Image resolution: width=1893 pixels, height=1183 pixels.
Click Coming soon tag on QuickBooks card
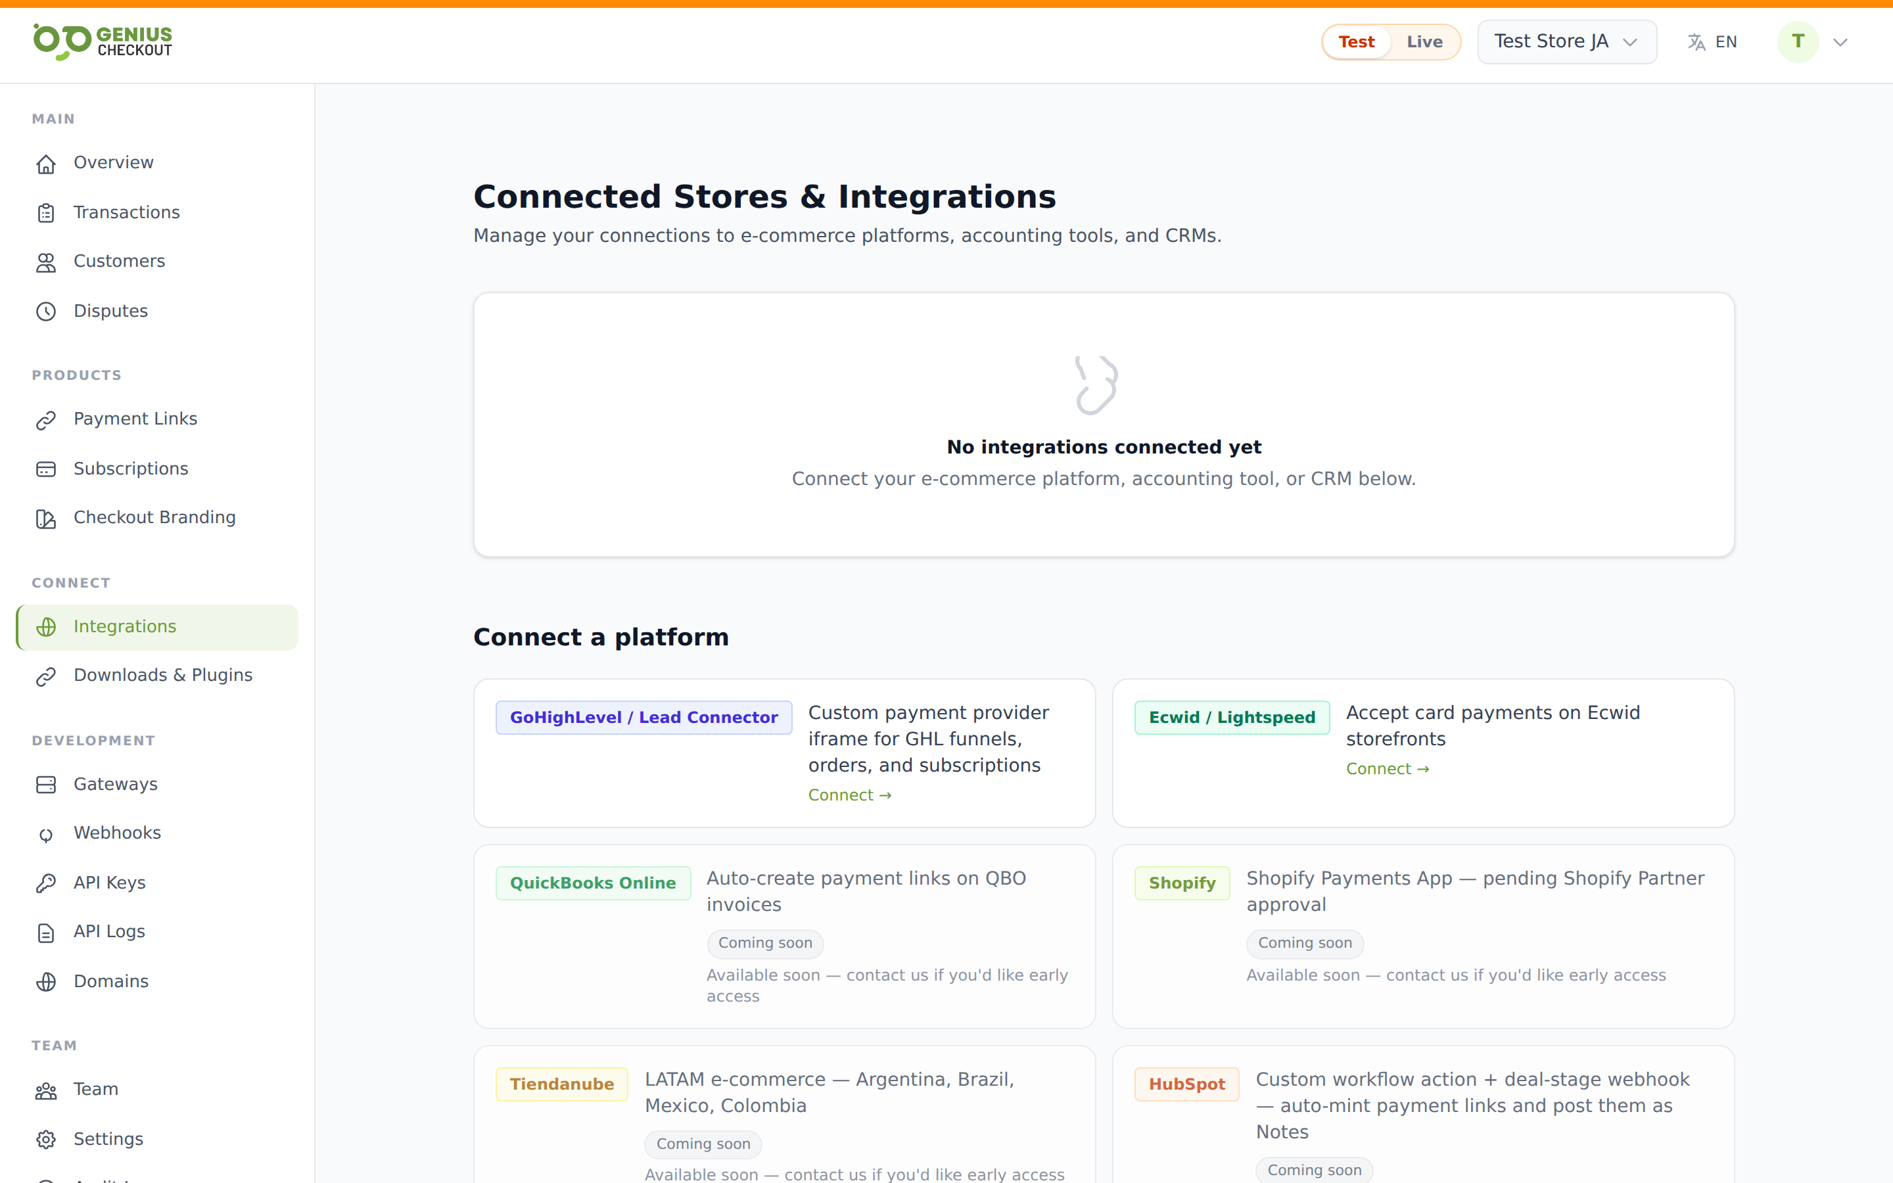point(765,944)
